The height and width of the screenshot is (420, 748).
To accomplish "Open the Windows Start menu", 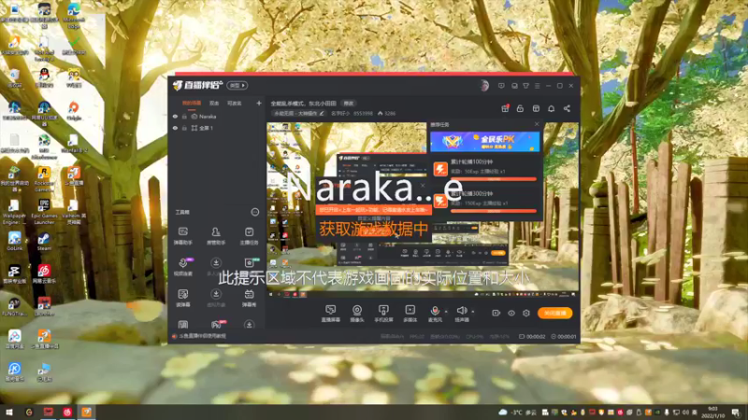I will pyautogui.click(x=9, y=412).
